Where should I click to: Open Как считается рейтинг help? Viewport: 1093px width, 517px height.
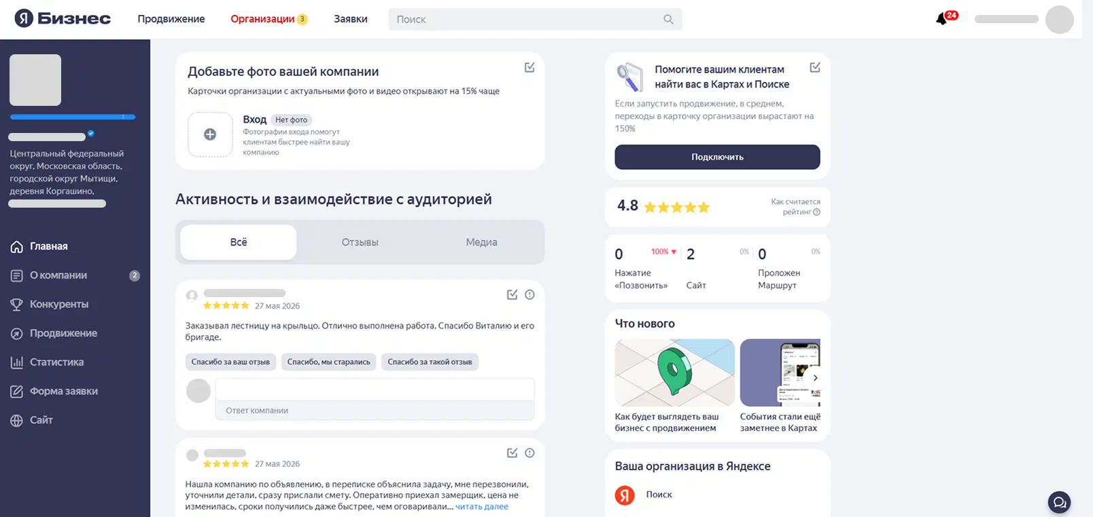click(795, 207)
